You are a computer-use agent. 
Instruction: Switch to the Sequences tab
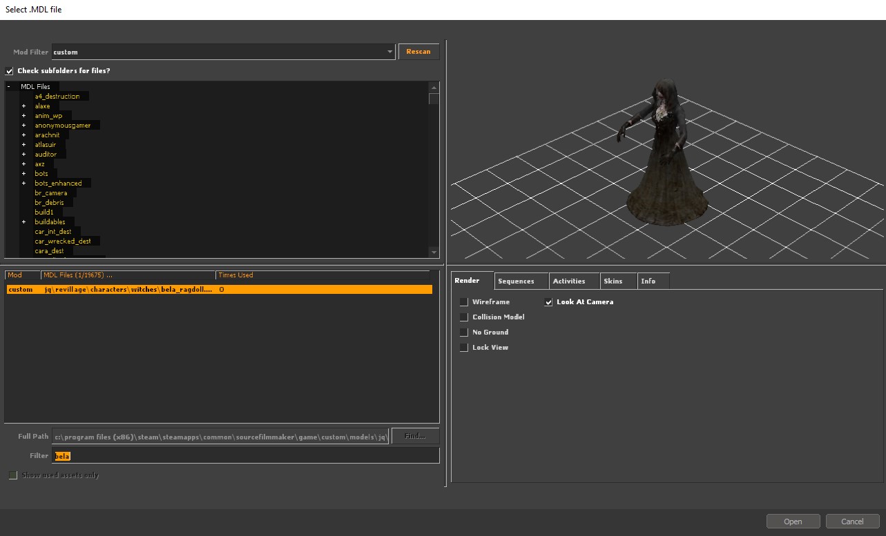pos(516,281)
